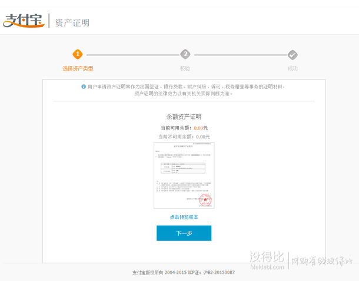359x281 pixels.
Task: Click the 支付宝版权所有 2004-2015 footer text
Action: click(184, 273)
